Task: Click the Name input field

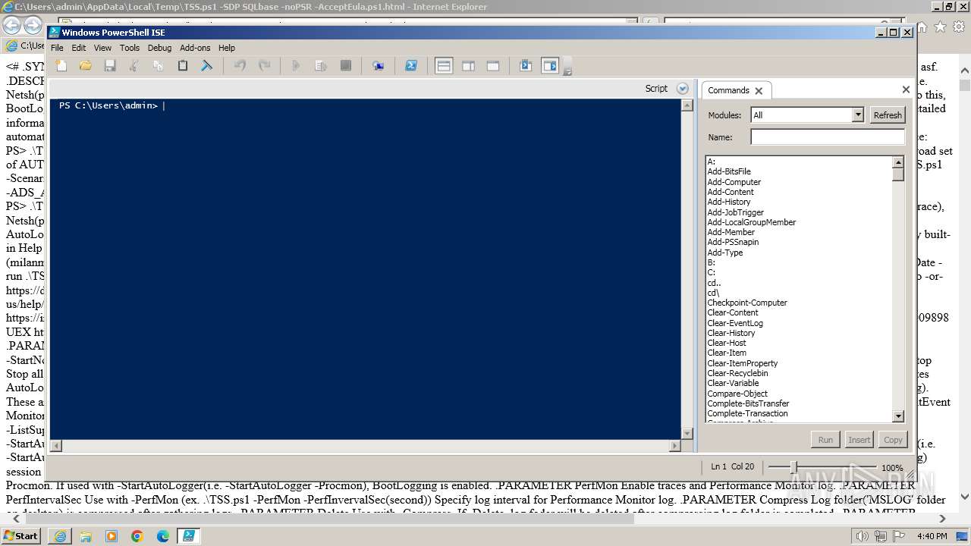Action: 828,137
